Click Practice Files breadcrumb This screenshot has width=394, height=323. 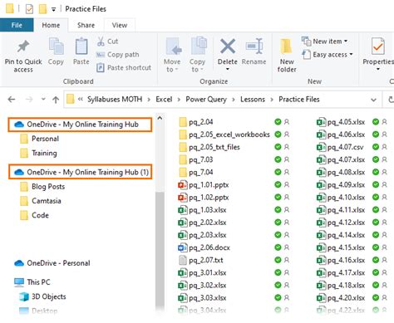tap(299, 100)
